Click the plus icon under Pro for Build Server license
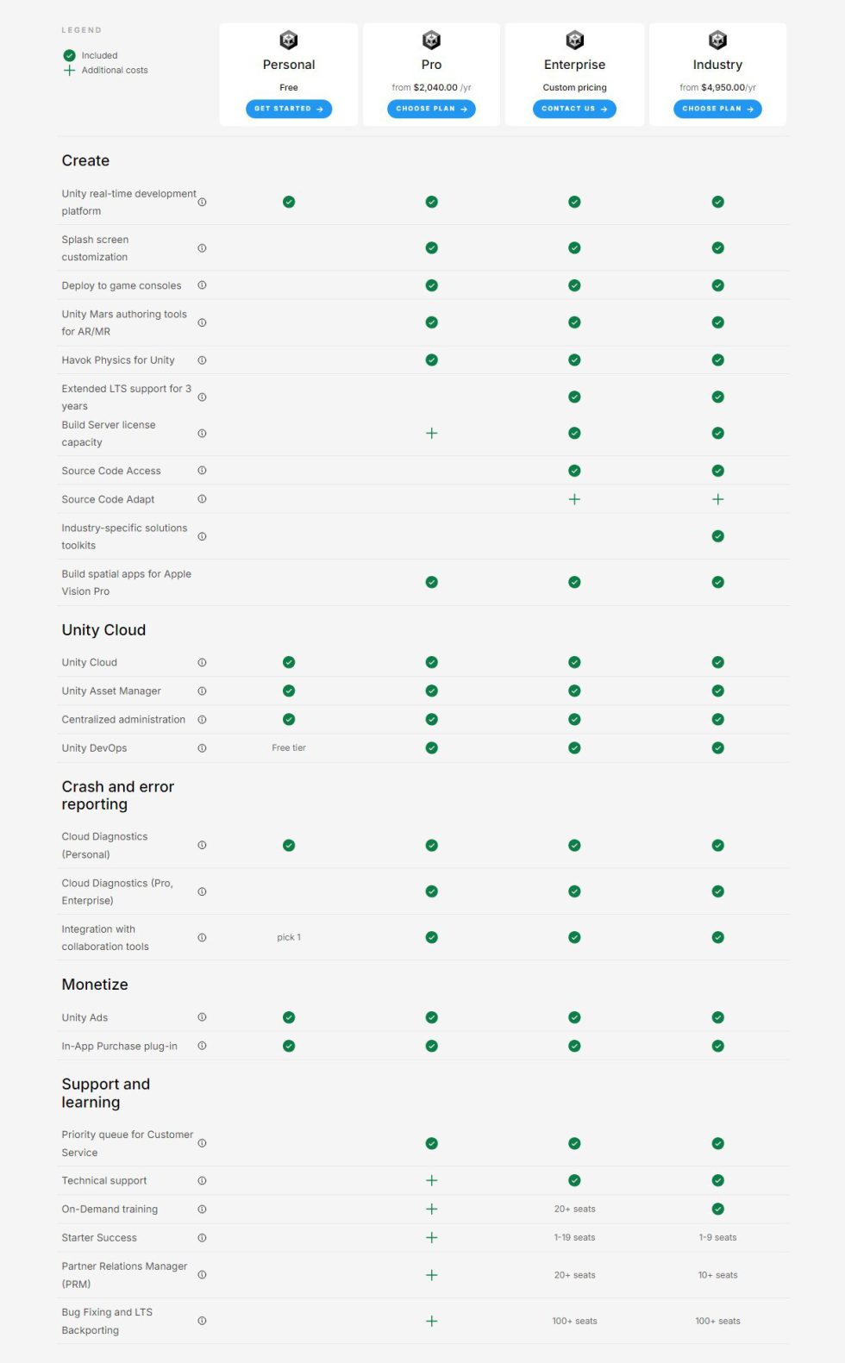This screenshot has width=845, height=1363. pos(431,434)
